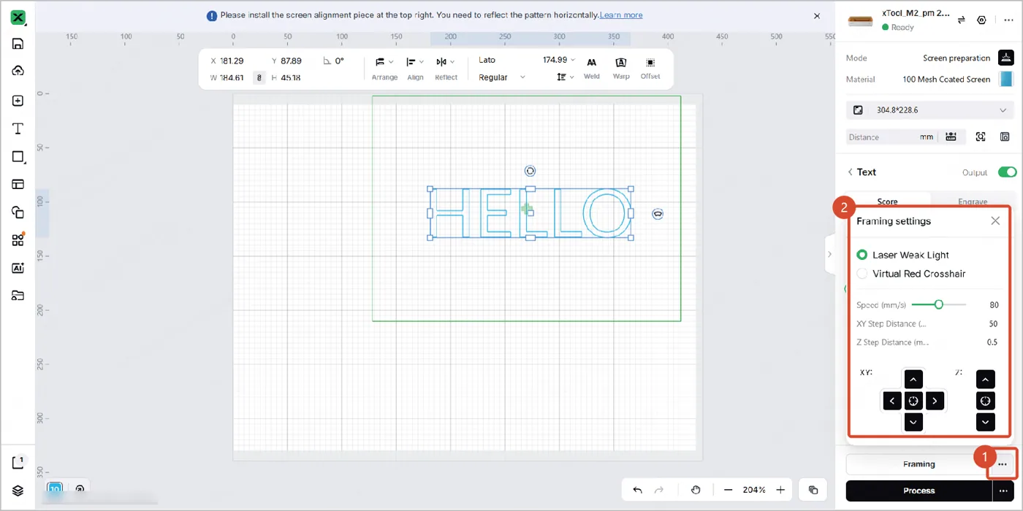Viewport: 1023px width, 511px height.
Task: Click the import image icon in sidebar
Action: (18, 101)
